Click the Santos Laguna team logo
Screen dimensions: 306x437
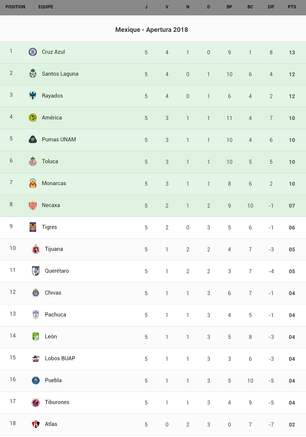(33, 74)
